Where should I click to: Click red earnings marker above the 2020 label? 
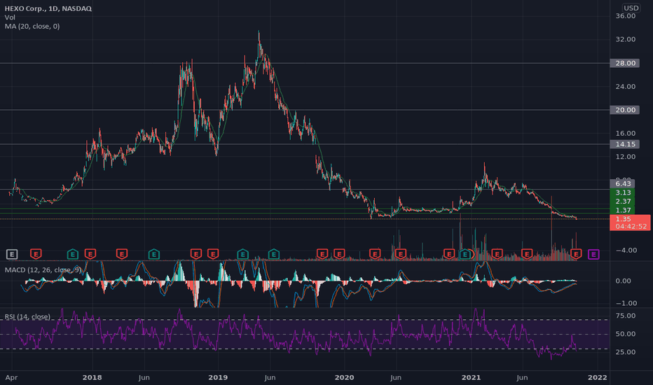339,253
